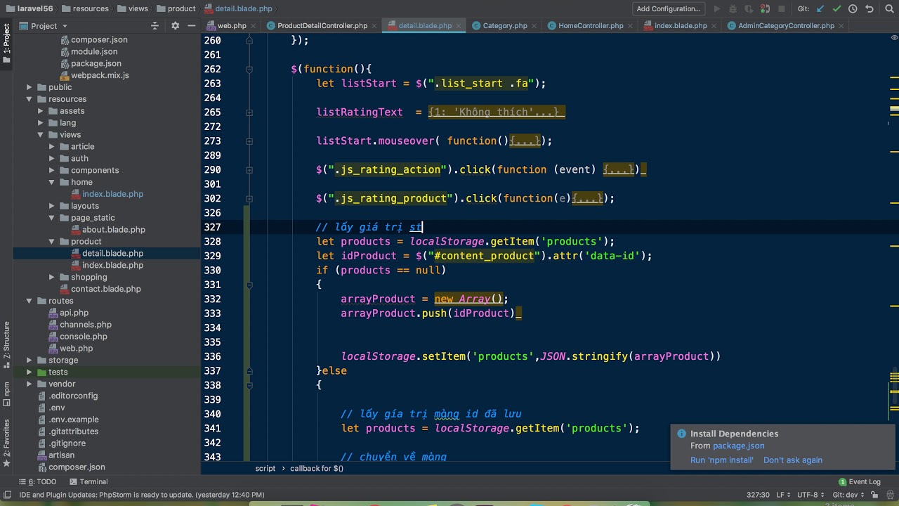Click the Git update project arrow icon

pos(820,8)
